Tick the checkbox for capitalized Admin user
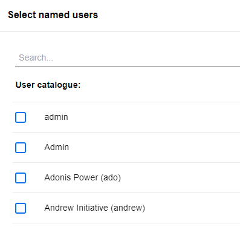 point(21,148)
